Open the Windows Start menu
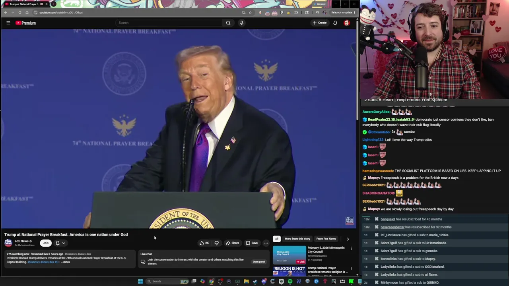Viewport: 509px width, 286px height. coord(140,281)
